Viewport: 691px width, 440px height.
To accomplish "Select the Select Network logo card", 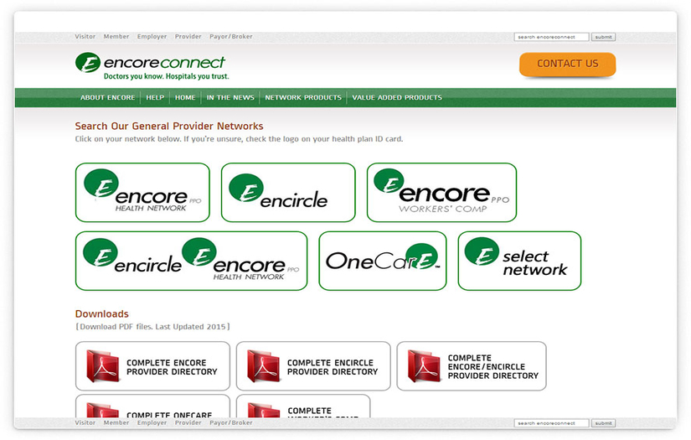I will click(519, 261).
